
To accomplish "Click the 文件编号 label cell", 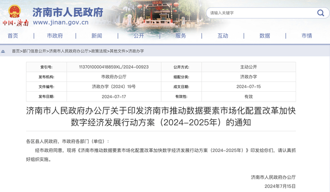I will [x=46, y=87].
